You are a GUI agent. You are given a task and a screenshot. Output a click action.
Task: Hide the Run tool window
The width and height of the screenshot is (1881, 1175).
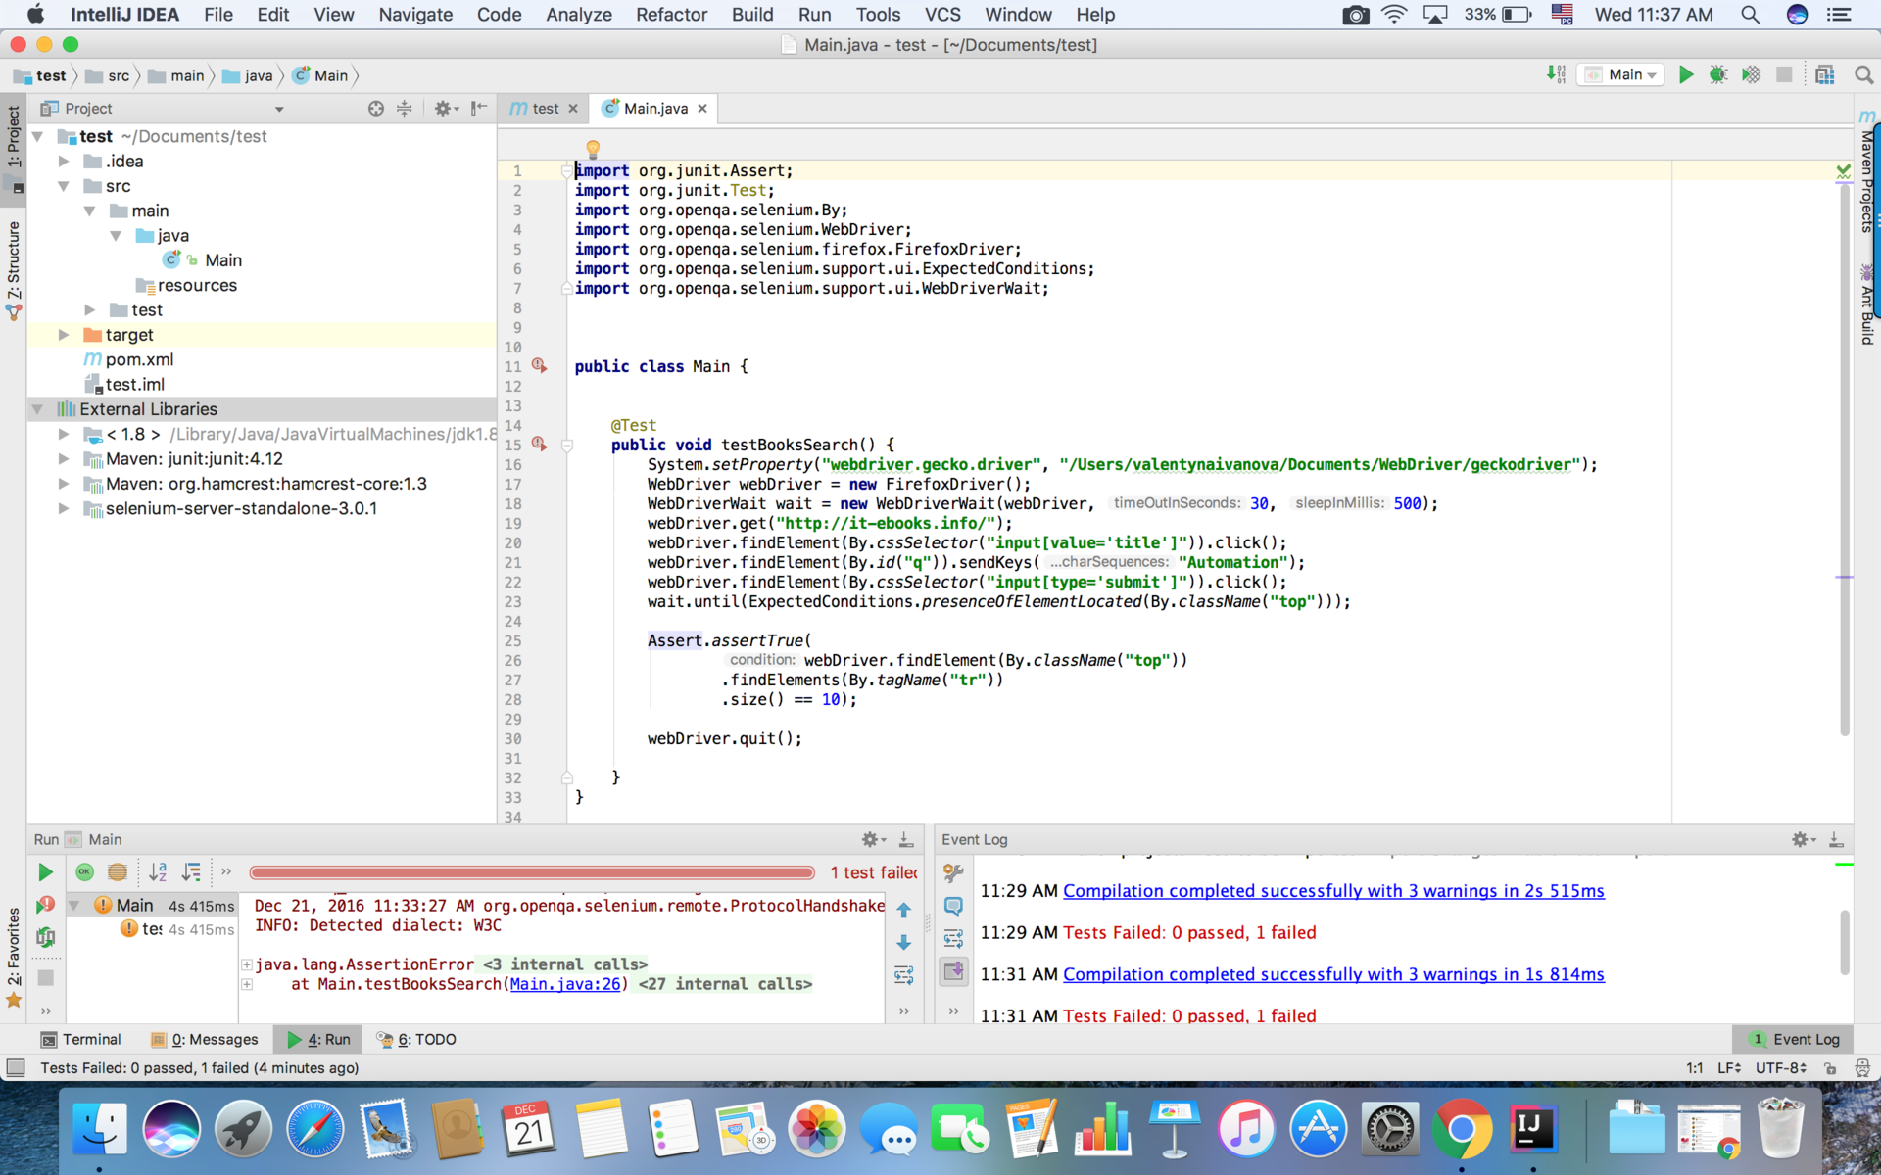click(x=906, y=840)
